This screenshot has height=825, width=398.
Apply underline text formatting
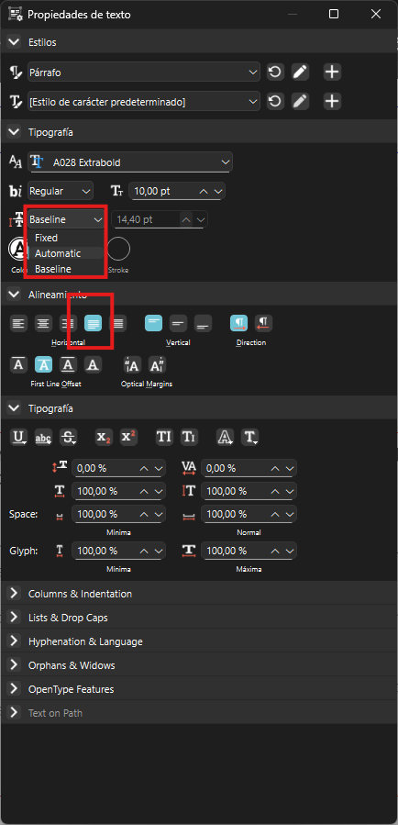pos(19,437)
